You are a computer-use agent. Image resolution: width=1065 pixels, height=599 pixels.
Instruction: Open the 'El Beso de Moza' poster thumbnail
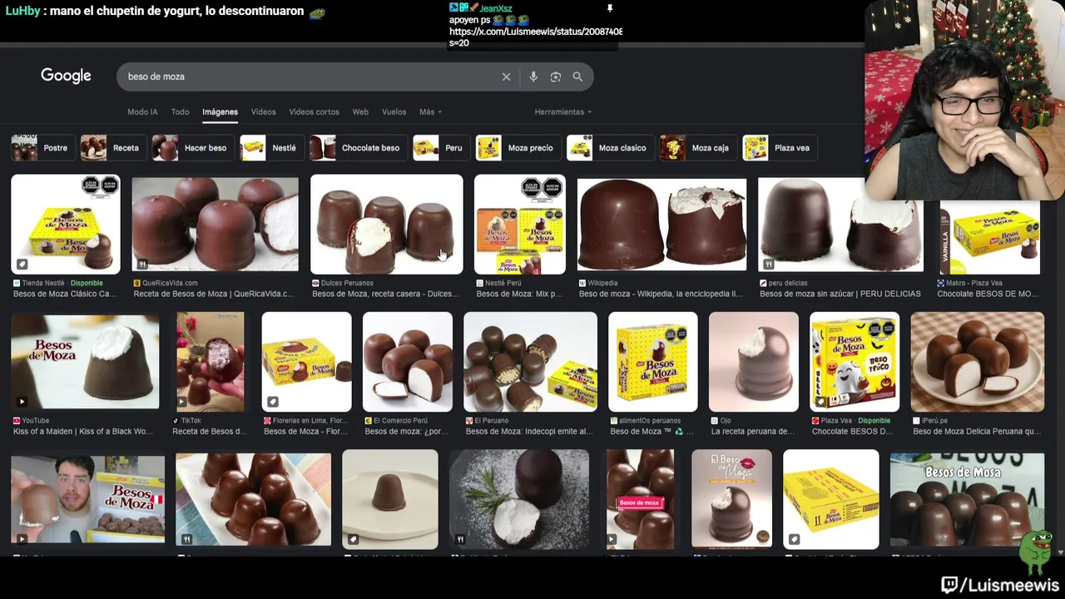[732, 499]
